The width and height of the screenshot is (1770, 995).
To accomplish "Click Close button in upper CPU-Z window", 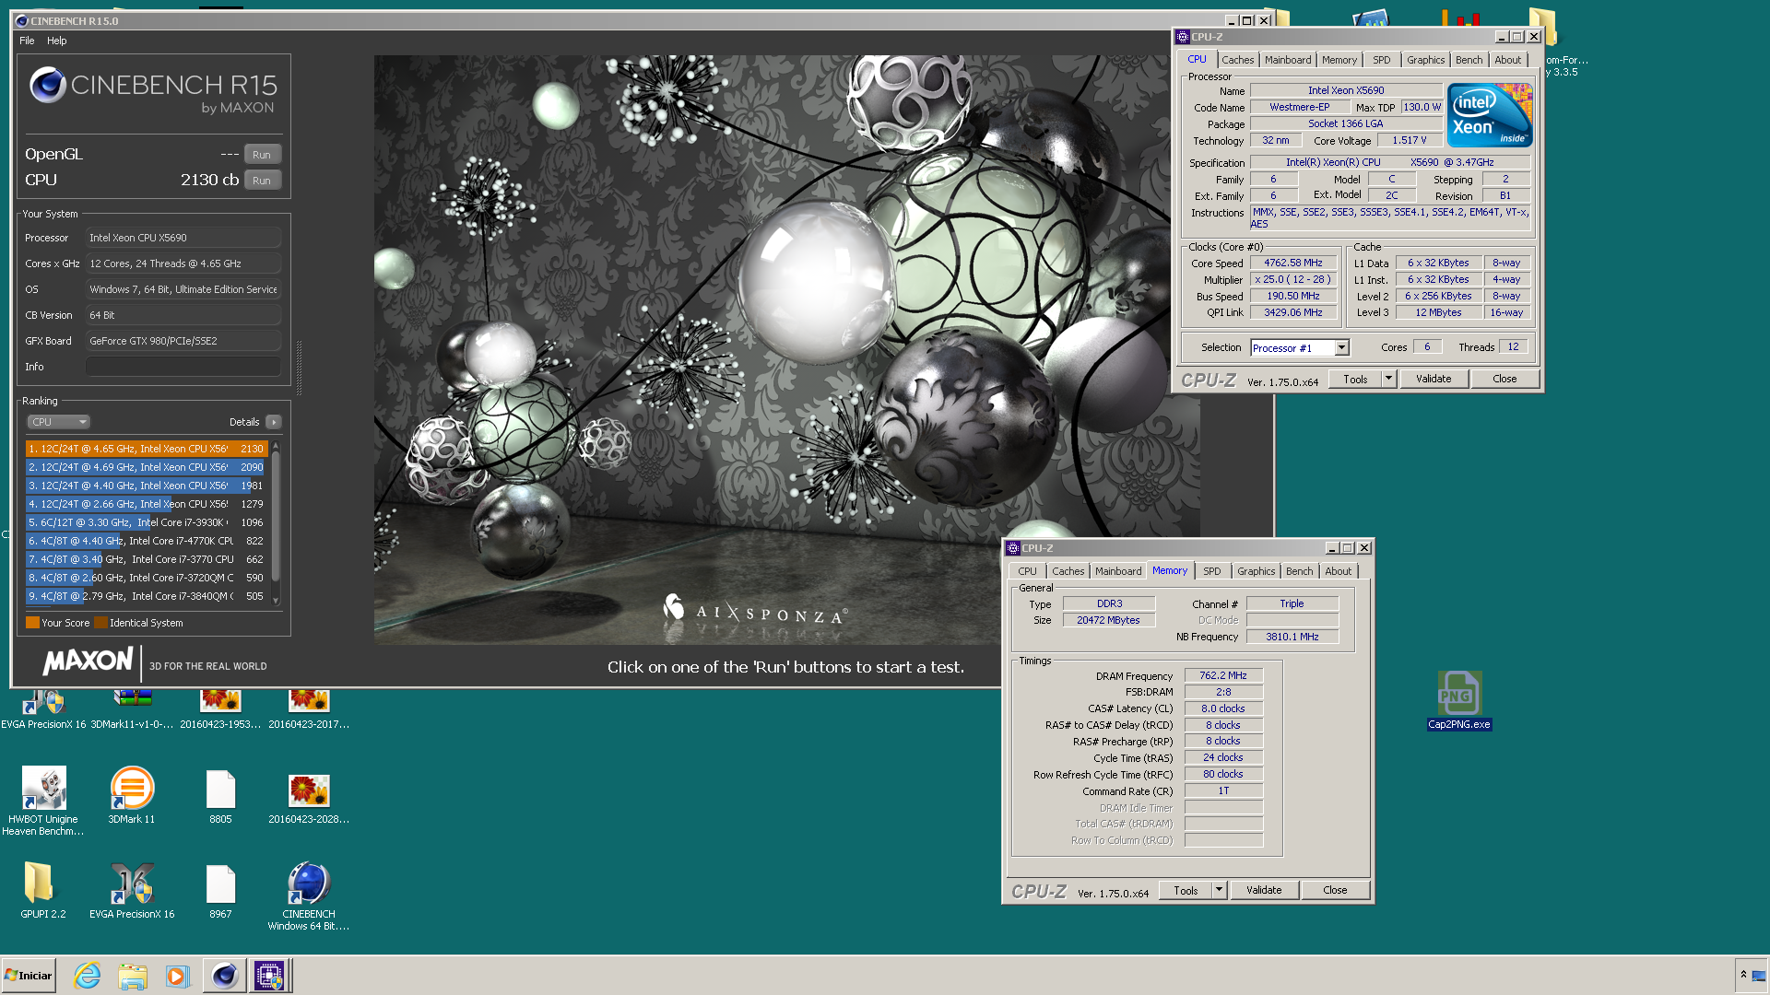I will coord(1504,379).
